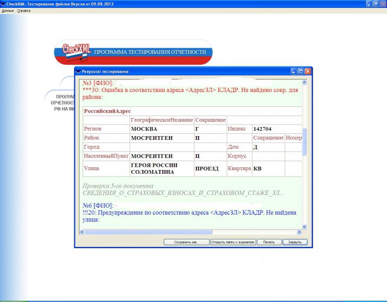Open the Справка menu
The width and height of the screenshot is (387, 302).
(x=24, y=11)
